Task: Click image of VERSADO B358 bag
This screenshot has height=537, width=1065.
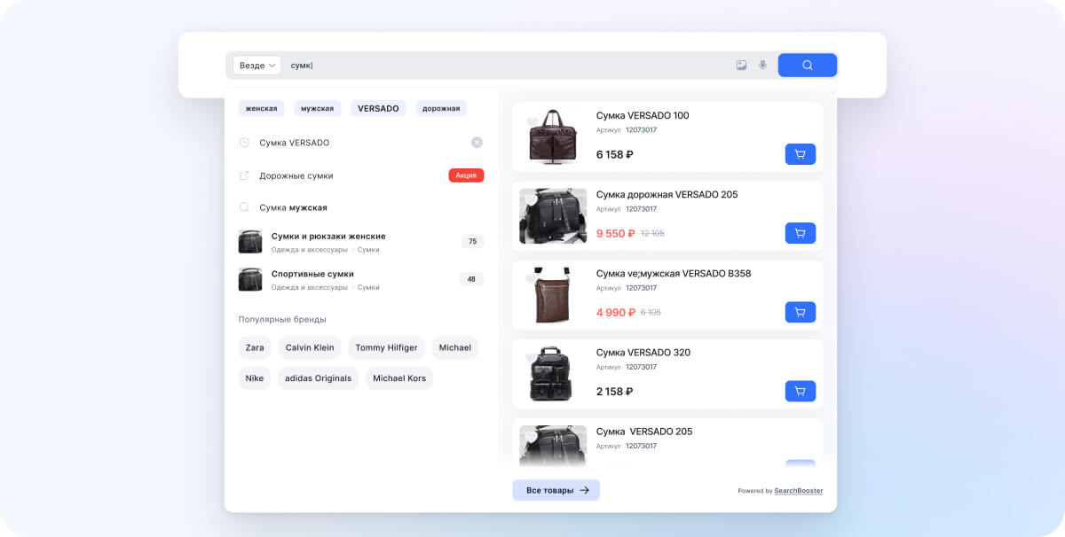Action: 553,295
